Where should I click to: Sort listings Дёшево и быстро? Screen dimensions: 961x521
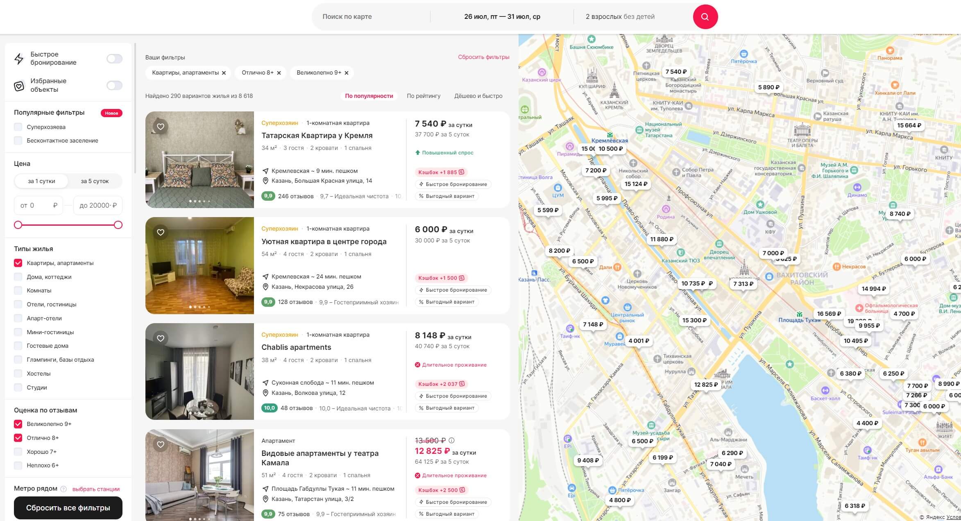pyautogui.click(x=478, y=96)
